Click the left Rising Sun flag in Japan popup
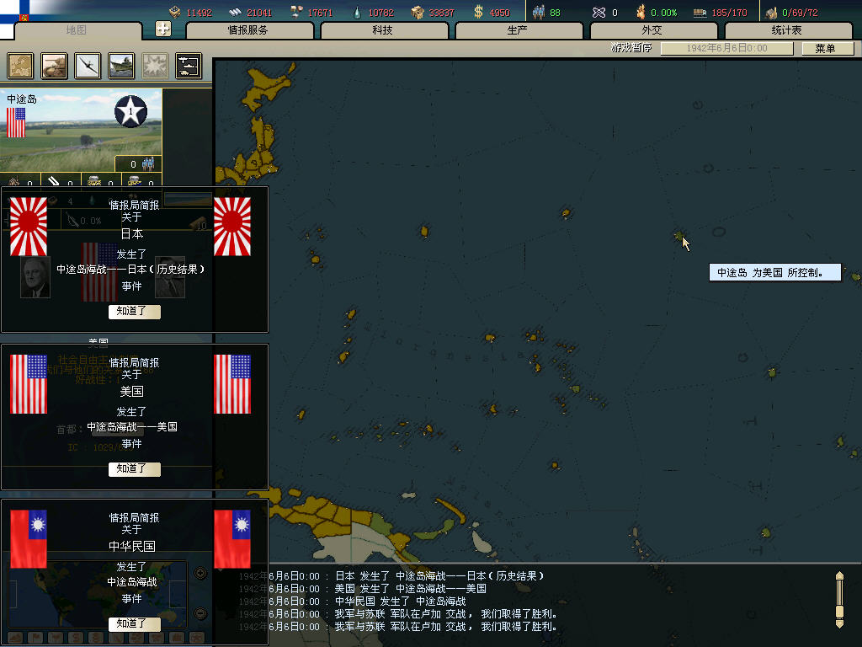 (x=29, y=227)
